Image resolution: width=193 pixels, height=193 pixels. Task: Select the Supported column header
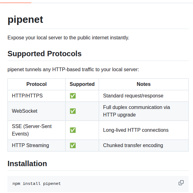pos(82,84)
